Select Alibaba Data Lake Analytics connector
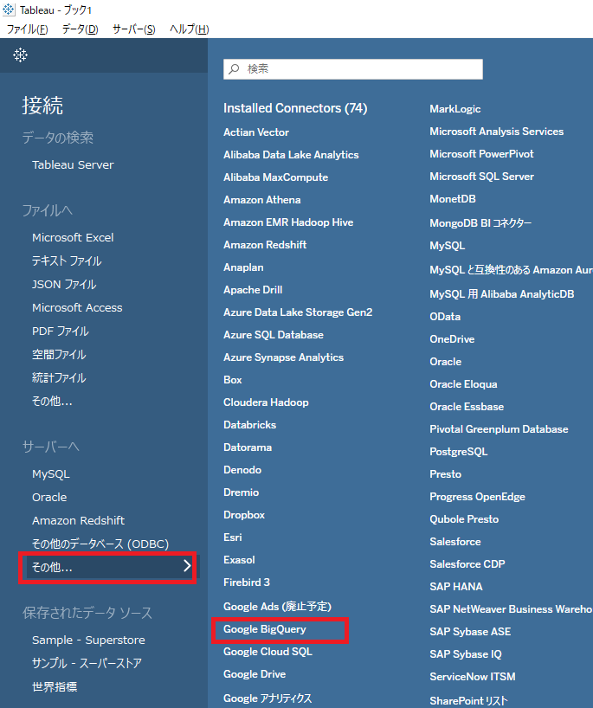The image size is (593, 708). click(291, 155)
